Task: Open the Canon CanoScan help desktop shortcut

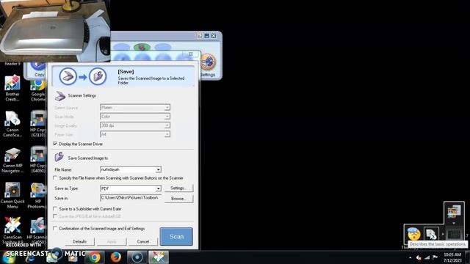Action: tap(12, 124)
